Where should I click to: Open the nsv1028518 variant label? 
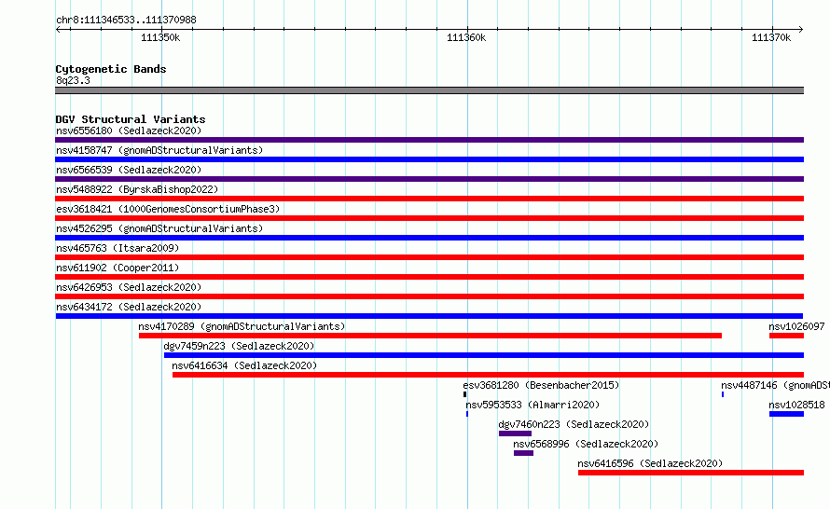(x=796, y=405)
